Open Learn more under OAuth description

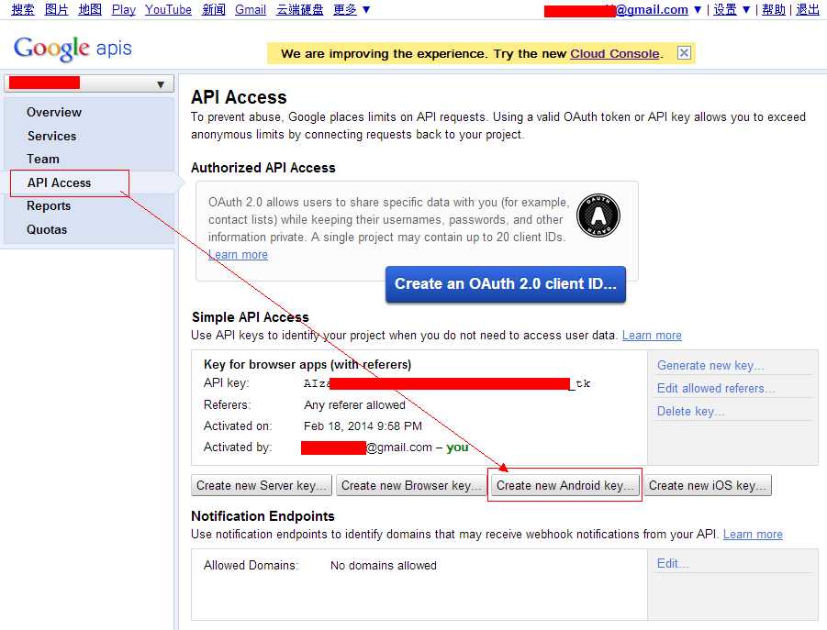(x=238, y=254)
